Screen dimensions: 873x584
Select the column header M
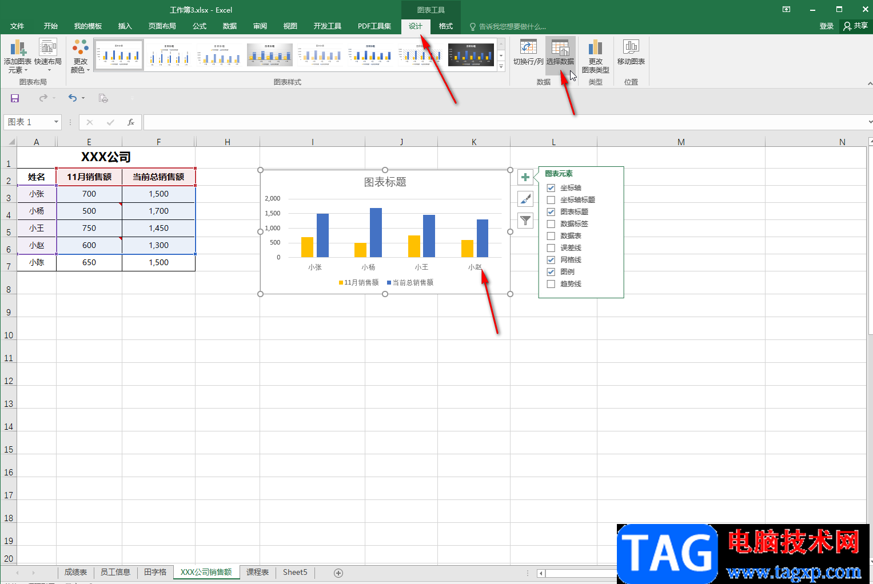tap(681, 142)
